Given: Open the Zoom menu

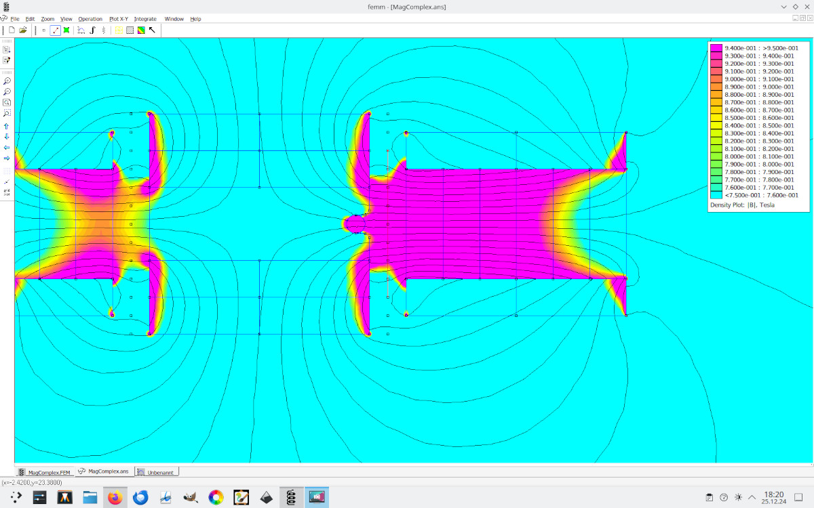Looking at the screenshot, I should coord(47,19).
